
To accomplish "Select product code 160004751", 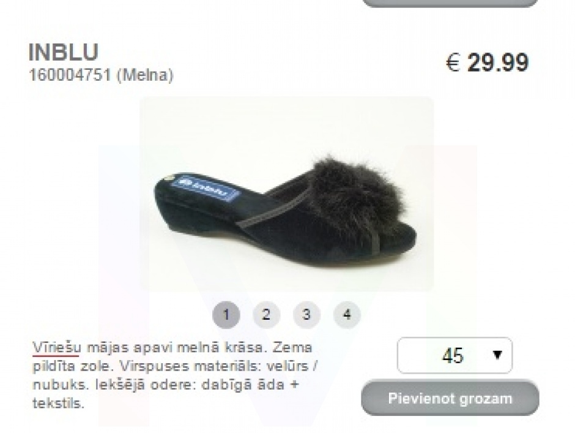I will [x=70, y=75].
